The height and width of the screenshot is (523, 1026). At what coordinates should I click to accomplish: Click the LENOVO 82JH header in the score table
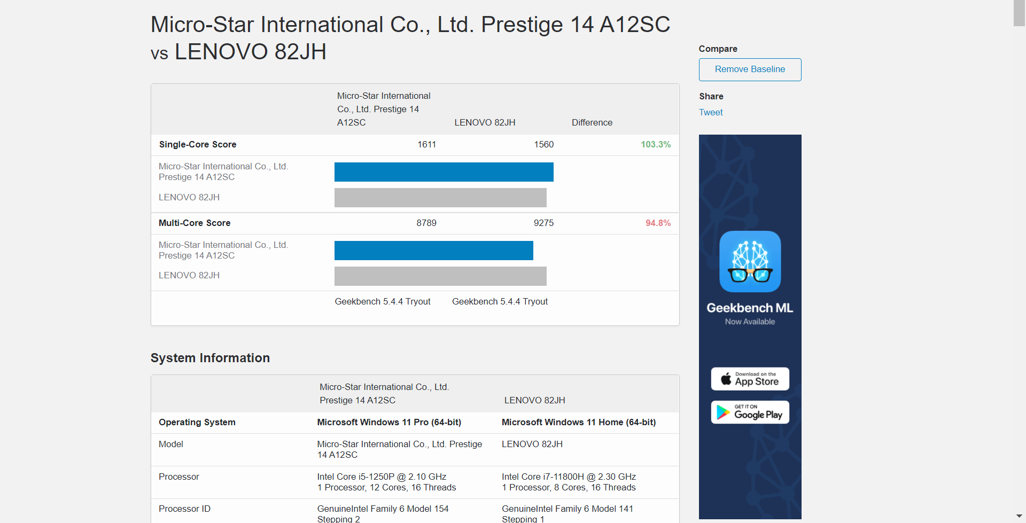click(485, 122)
